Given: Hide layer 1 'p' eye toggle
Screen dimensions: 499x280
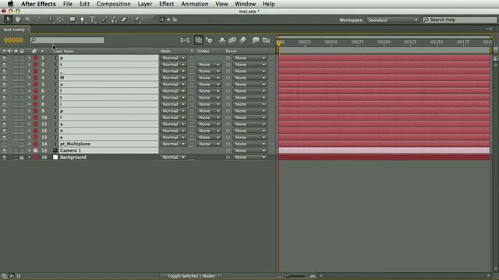Looking at the screenshot, I should [4, 58].
